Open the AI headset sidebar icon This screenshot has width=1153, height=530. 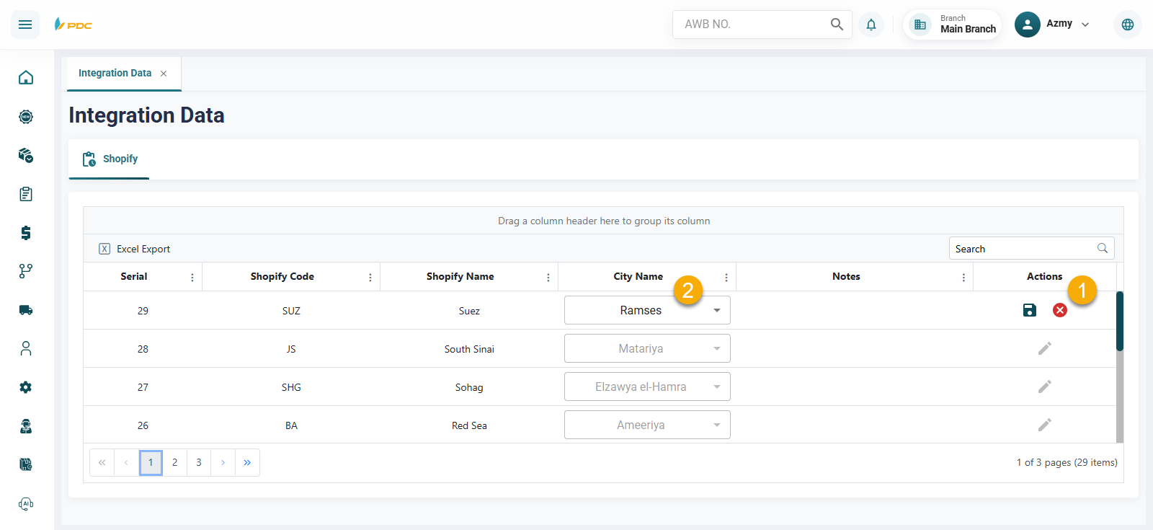pyautogui.click(x=26, y=503)
